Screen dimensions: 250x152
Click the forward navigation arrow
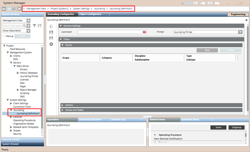(9, 8)
